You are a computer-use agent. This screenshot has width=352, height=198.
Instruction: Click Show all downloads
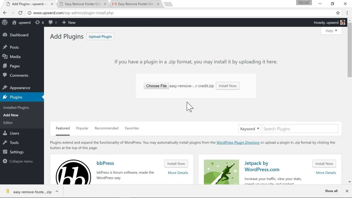pyautogui.click(x=331, y=191)
